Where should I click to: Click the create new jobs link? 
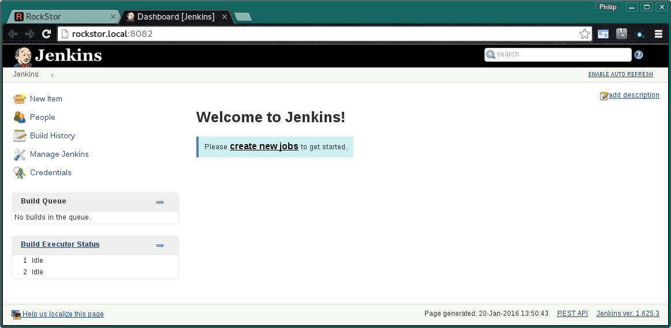(264, 146)
